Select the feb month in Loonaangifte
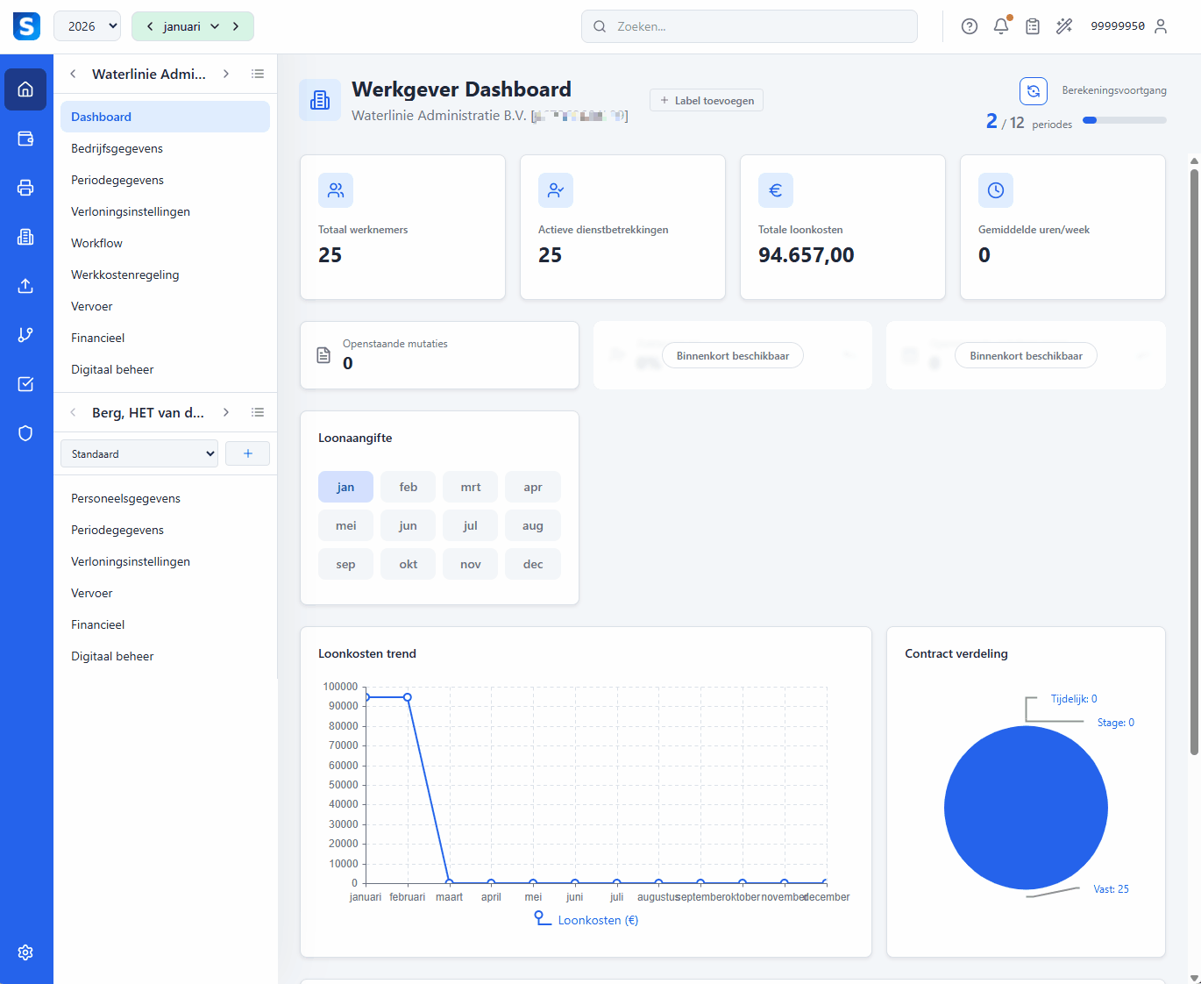This screenshot has height=984, width=1201. tap(409, 487)
